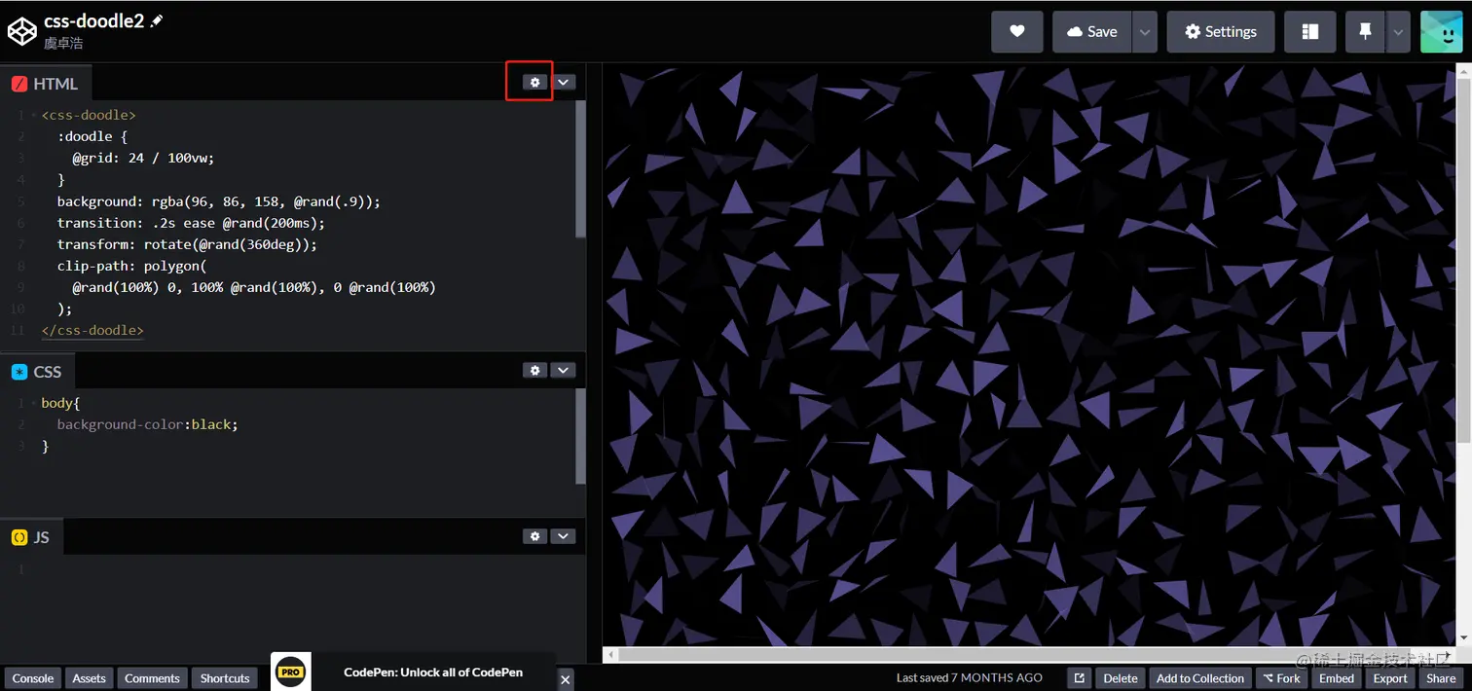The image size is (1472, 691).
Task: Close the CodePen promo banner
Action: [566, 678]
